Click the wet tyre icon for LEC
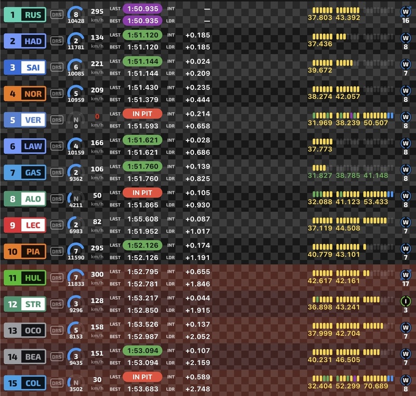The height and width of the screenshot is (396, 416). (x=406, y=222)
